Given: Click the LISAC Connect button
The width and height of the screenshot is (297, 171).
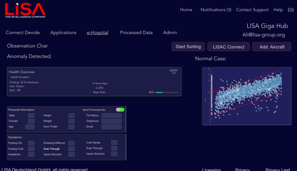Looking at the screenshot, I should coord(228,47).
